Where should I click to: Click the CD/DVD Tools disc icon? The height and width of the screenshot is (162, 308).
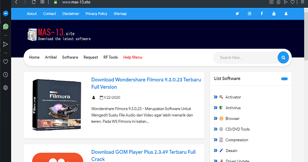click(221, 129)
